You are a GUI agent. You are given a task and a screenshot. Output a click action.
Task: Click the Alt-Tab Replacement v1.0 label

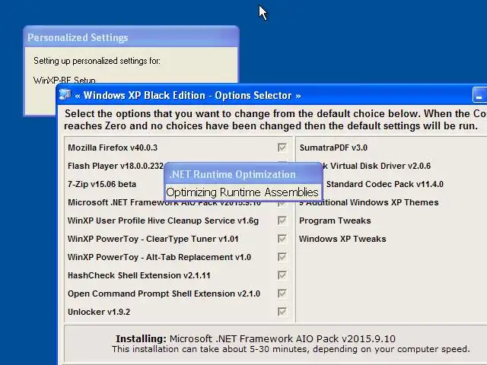coord(159,257)
